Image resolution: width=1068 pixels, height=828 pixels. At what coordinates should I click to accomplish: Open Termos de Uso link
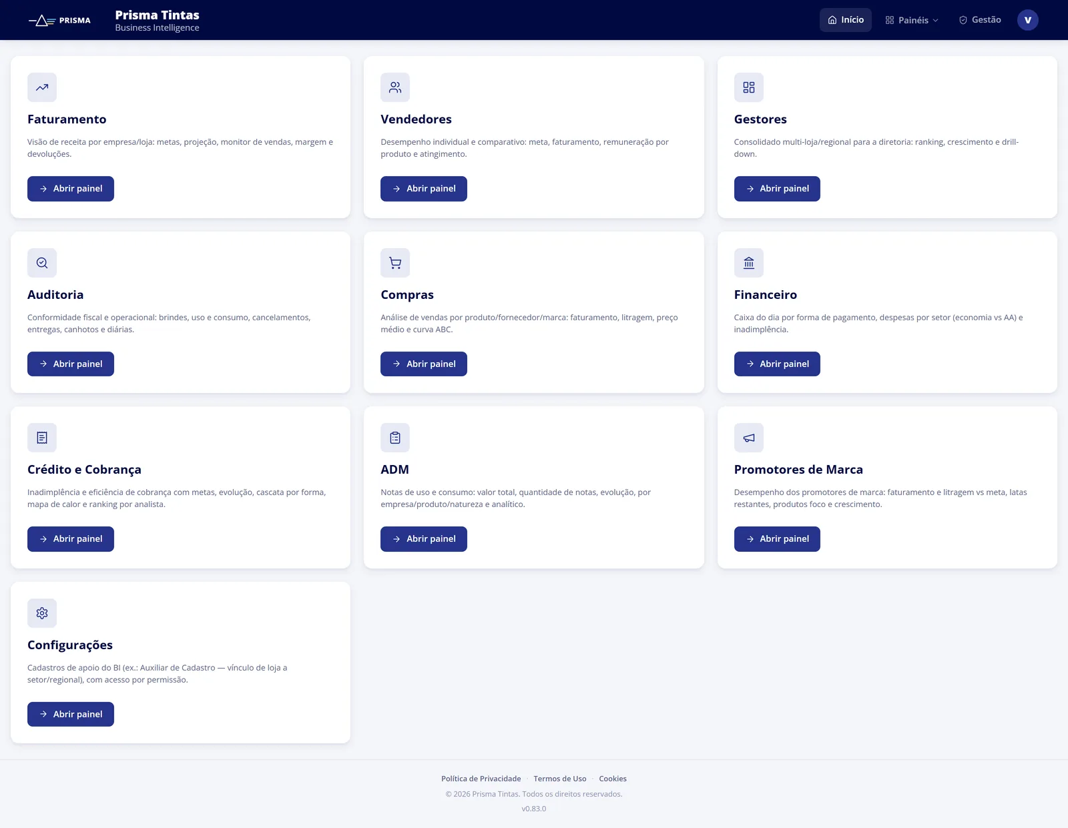560,779
